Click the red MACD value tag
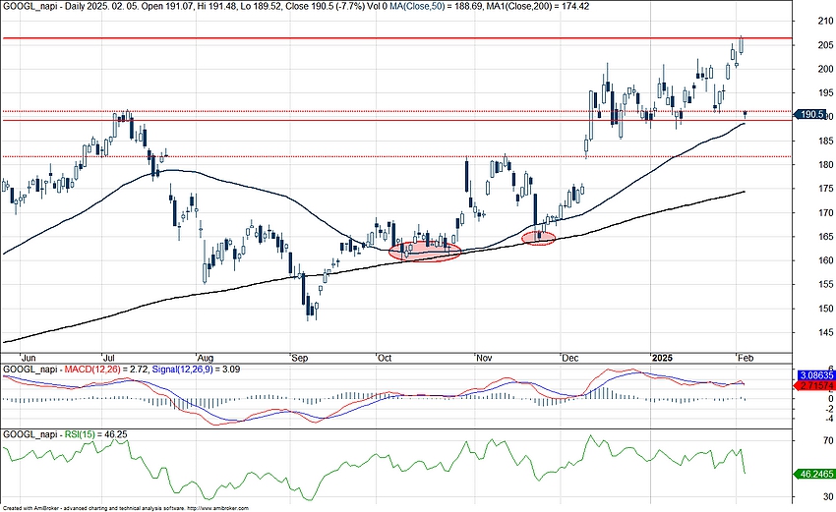The width and height of the screenshot is (836, 512). (x=813, y=387)
